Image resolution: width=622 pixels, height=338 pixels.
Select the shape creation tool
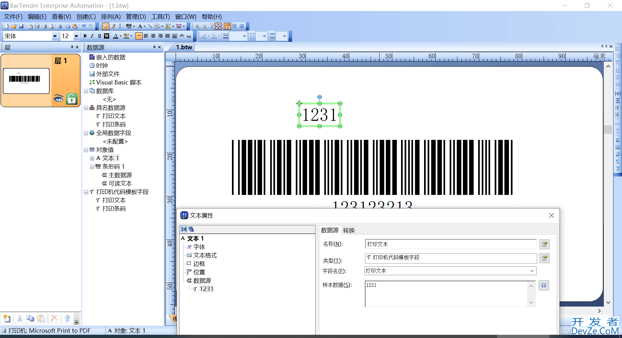click(157, 26)
